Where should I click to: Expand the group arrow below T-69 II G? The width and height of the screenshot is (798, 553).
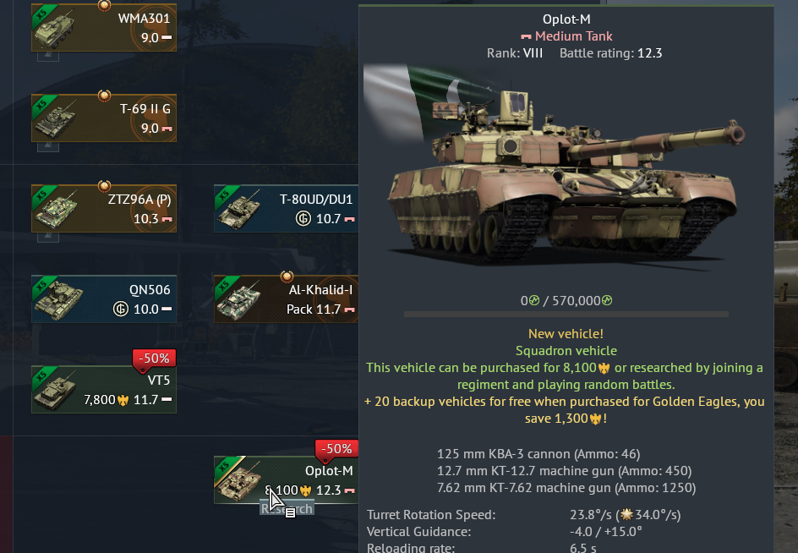tap(48, 146)
